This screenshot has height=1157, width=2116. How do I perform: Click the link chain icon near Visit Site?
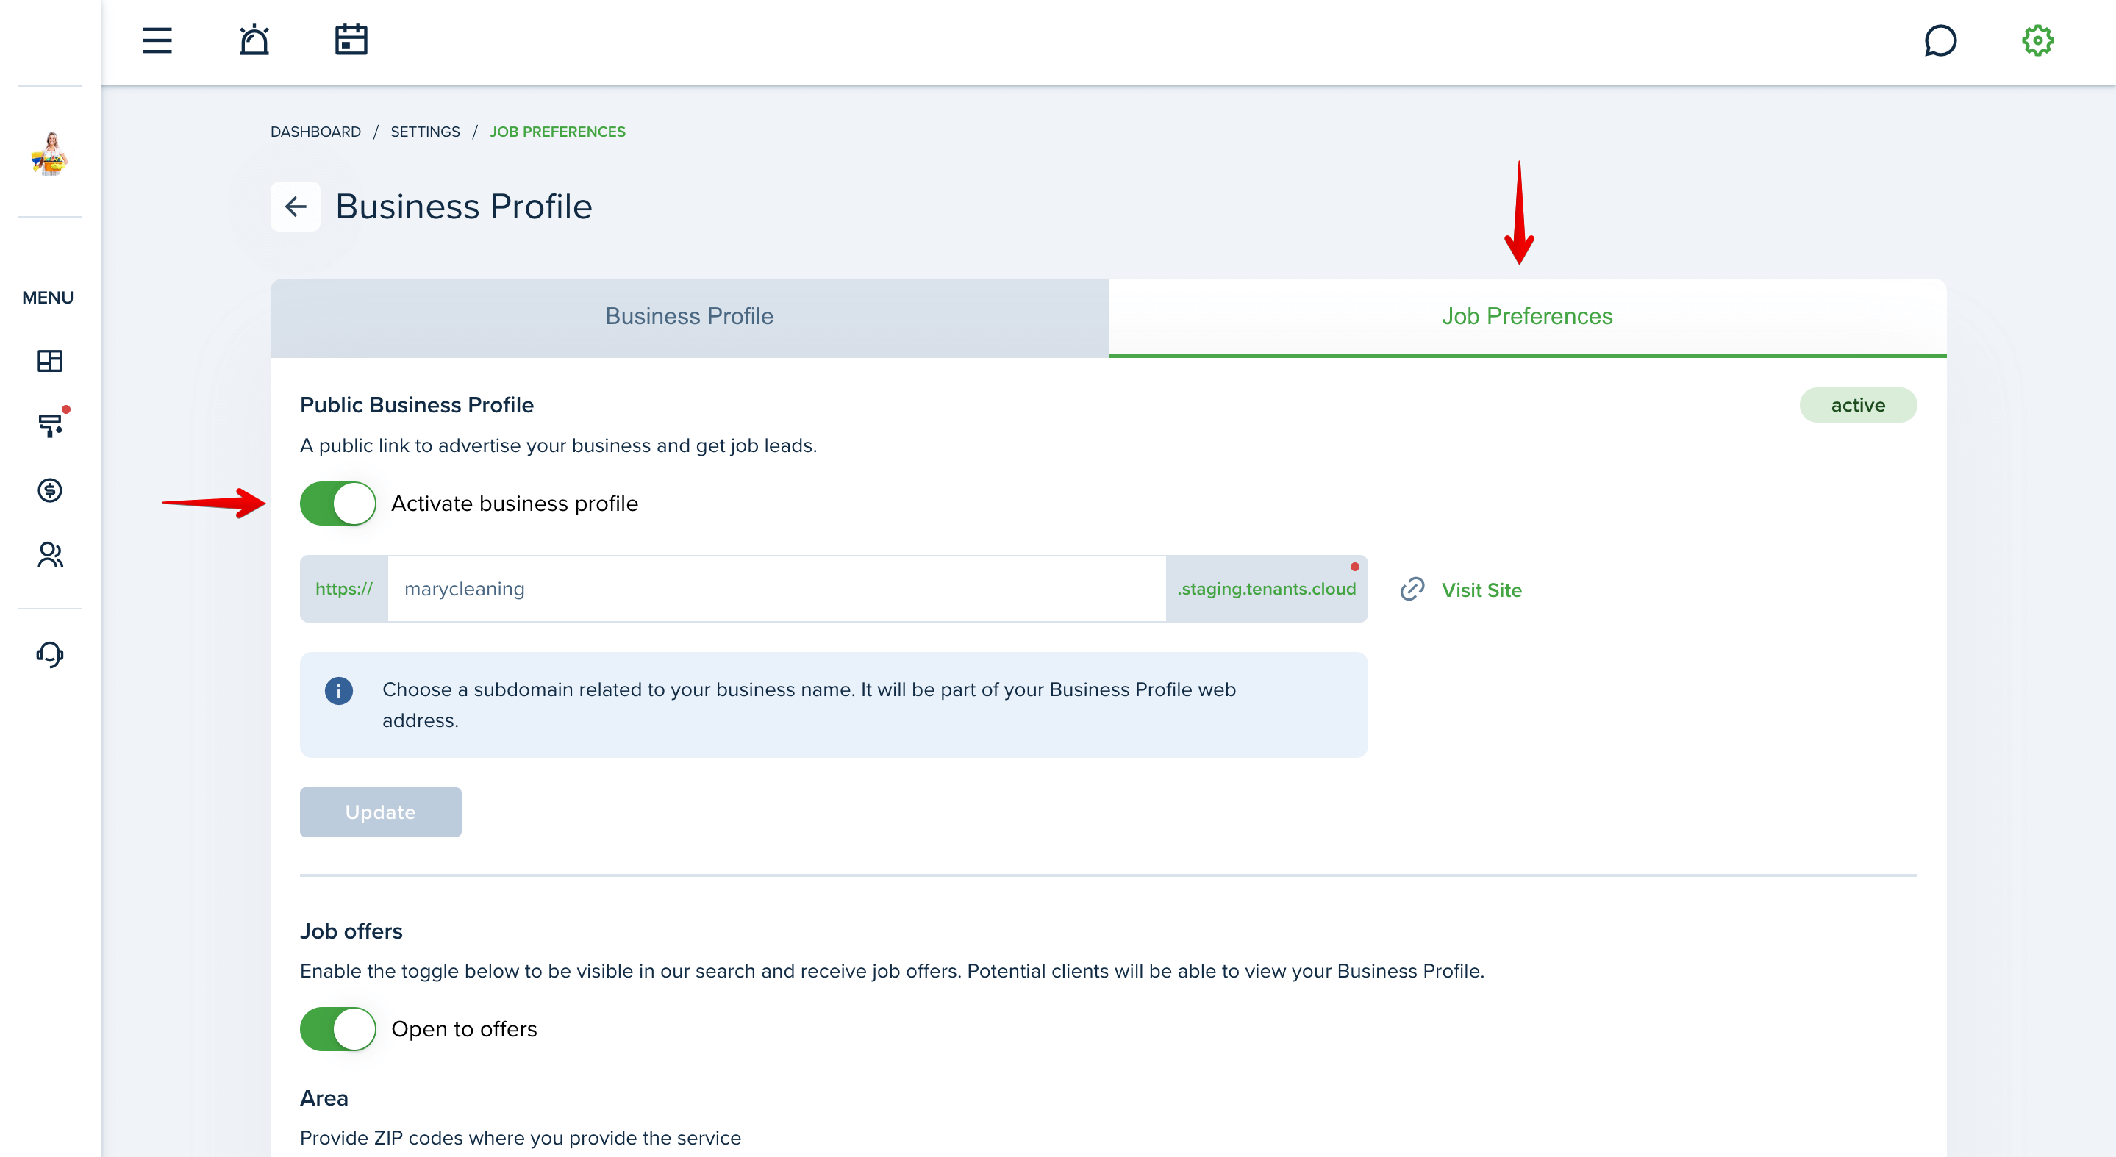click(1412, 590)
